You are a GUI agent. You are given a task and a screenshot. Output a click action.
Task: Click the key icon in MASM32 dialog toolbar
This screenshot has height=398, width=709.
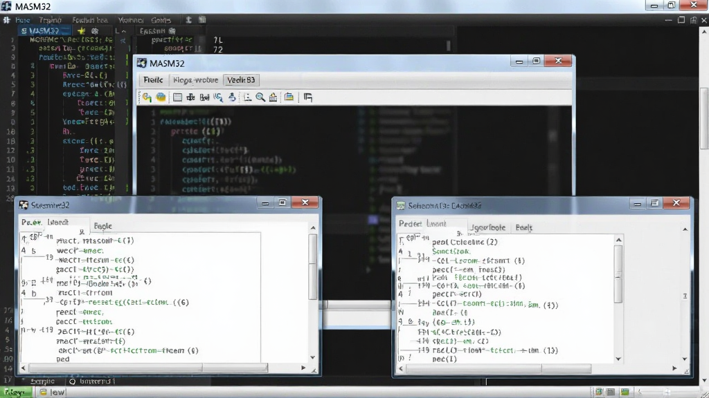tap(147, 97)
